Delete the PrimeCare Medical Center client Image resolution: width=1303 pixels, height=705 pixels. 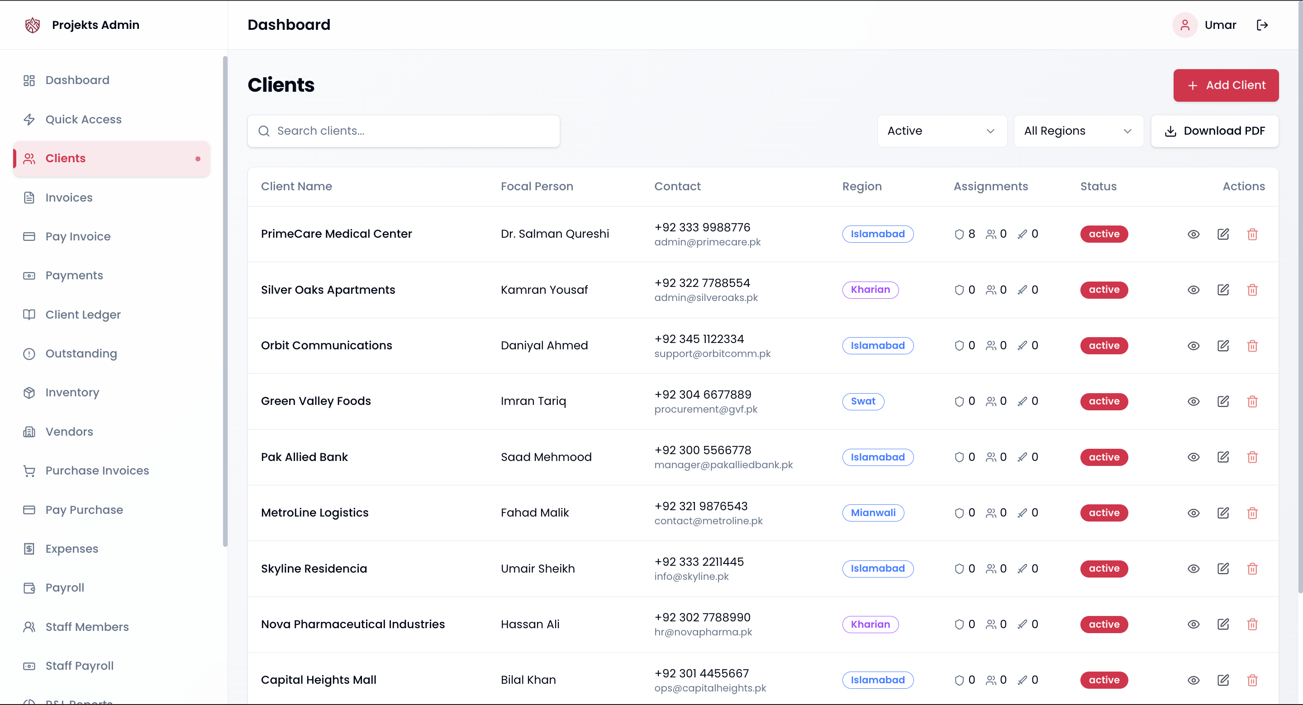[1252, 234]
